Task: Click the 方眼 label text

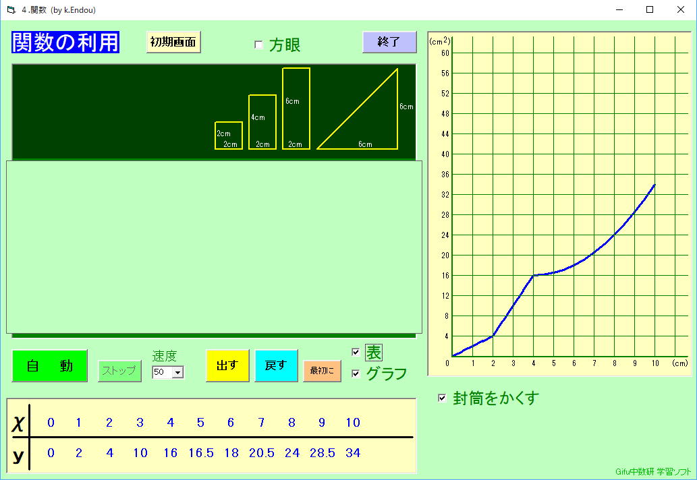Action: 285,45
